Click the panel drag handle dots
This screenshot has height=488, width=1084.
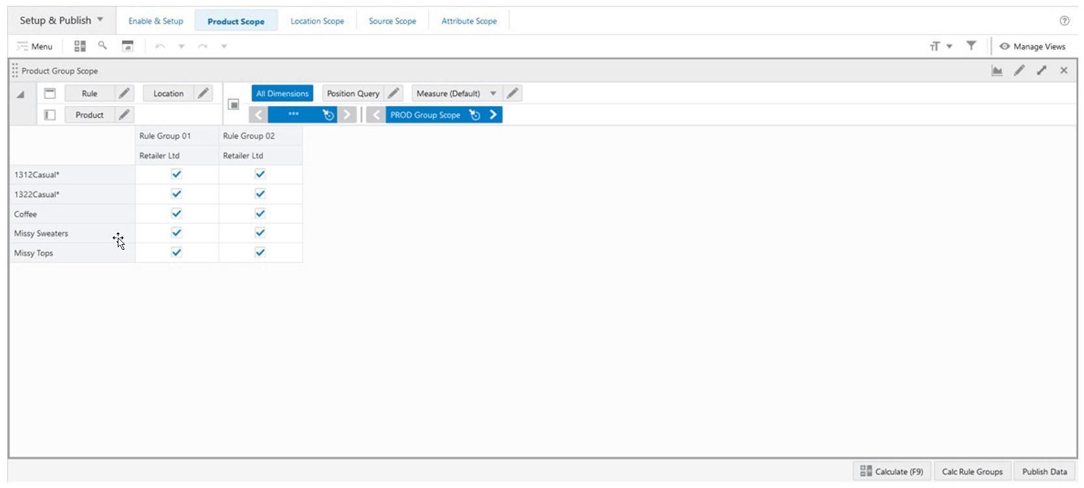pyautogui.click(x=15, y=70)
